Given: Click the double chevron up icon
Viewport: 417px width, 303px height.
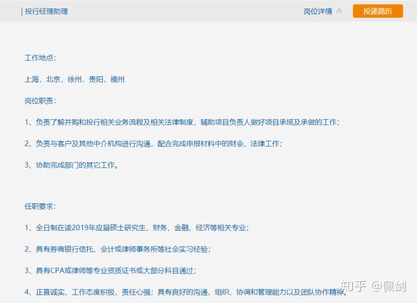Looking at the screenshot, I should (x=339, y=11).
